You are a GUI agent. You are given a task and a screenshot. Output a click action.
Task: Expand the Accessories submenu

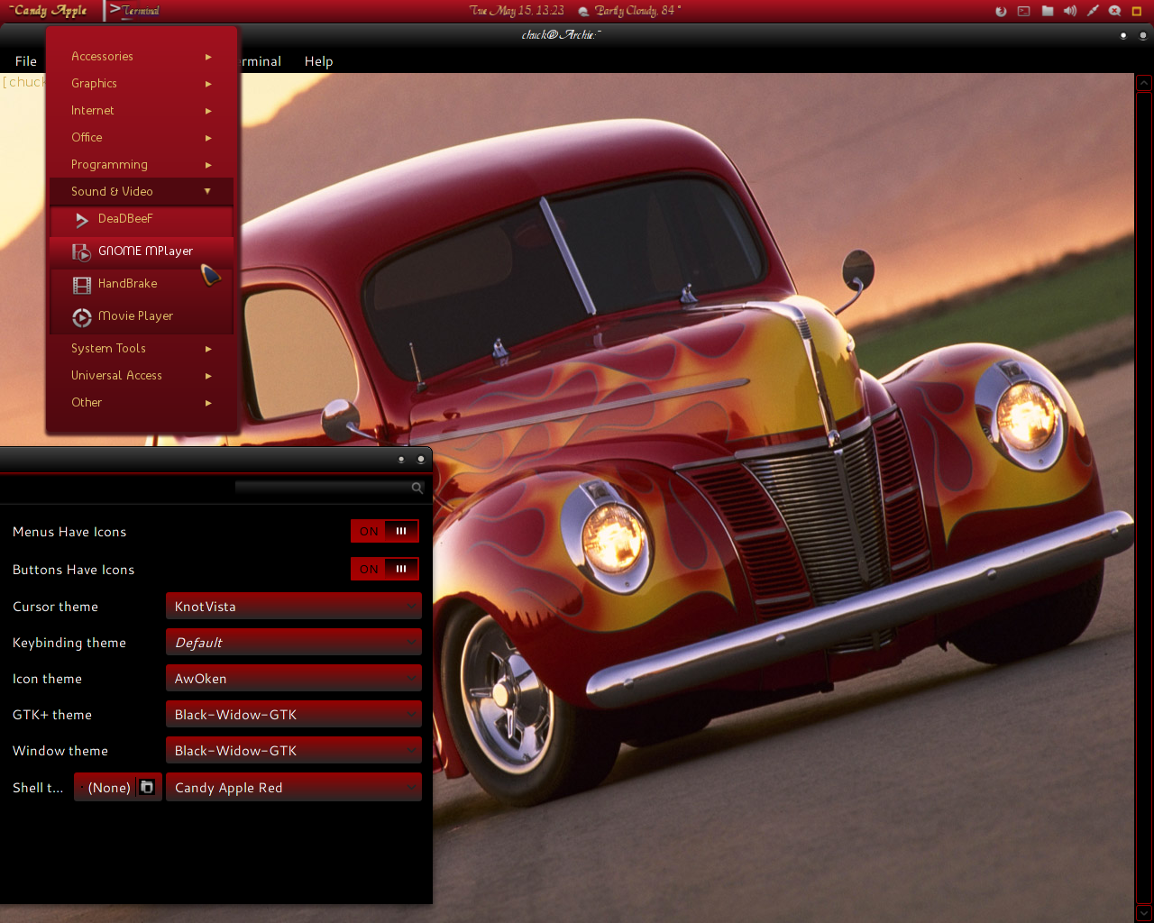coord(142,56)
